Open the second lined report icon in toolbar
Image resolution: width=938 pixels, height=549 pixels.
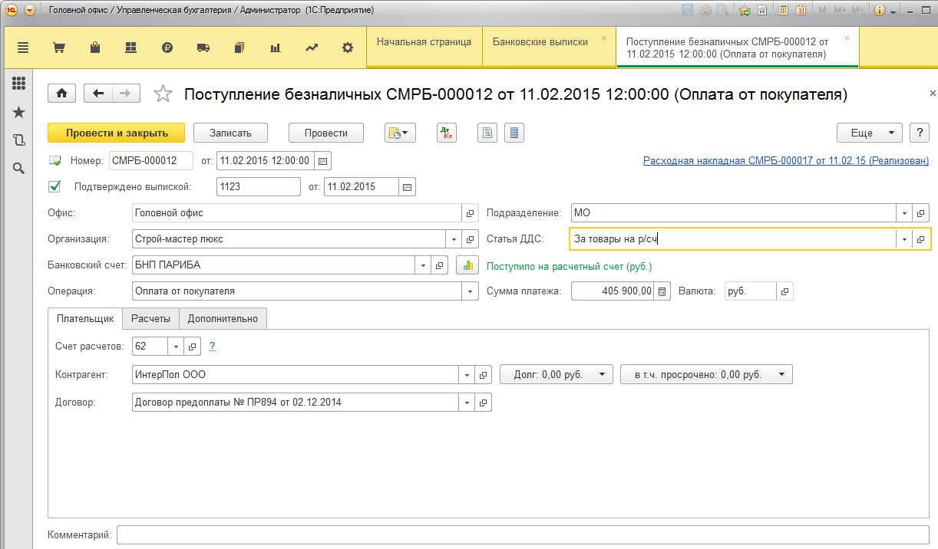click(515, 133)
